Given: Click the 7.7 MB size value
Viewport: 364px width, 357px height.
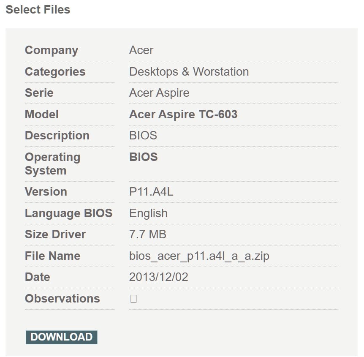Looking at the screenshot, I should pos(148,234).
